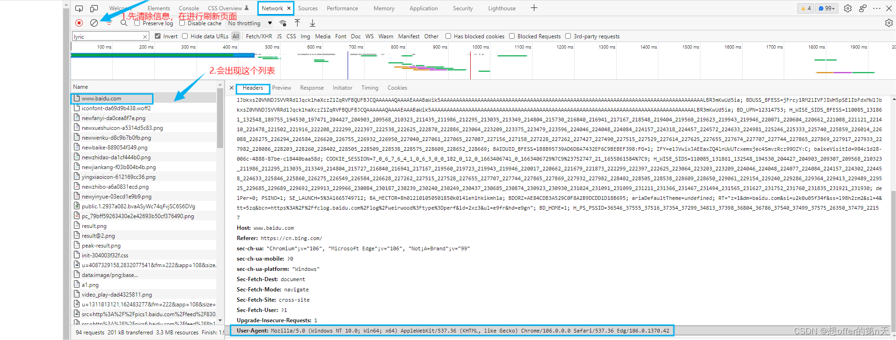Image resolution: width=896 pixels, height=340 pixels.
Task: Open the Lighthouse tab
Action: tap(502, 8)
